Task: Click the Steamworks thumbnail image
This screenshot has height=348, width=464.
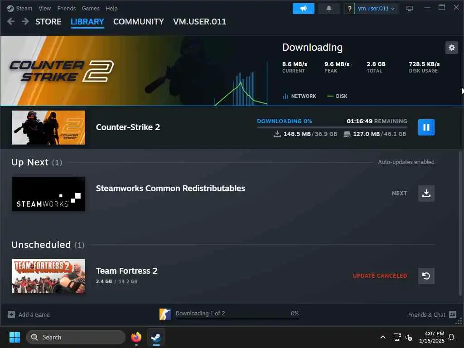Action: (48, 194)
